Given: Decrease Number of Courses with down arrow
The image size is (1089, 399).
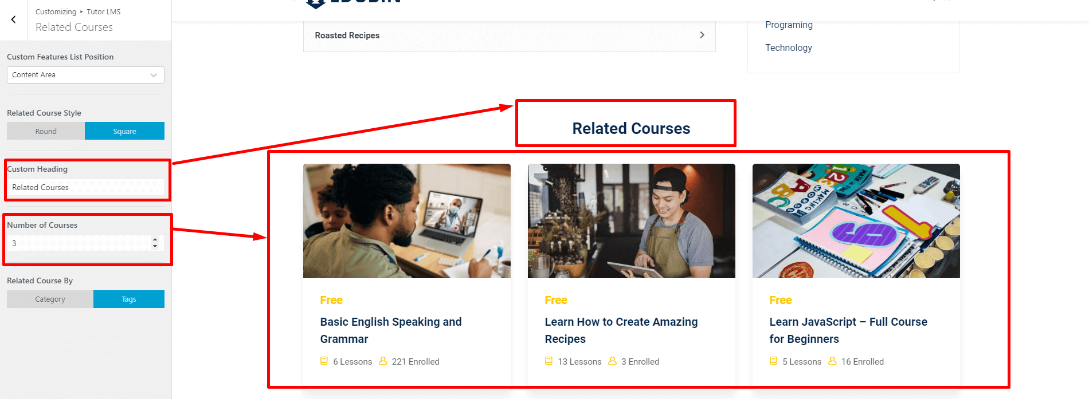Looking at the screenshot, I should (155, 247).
